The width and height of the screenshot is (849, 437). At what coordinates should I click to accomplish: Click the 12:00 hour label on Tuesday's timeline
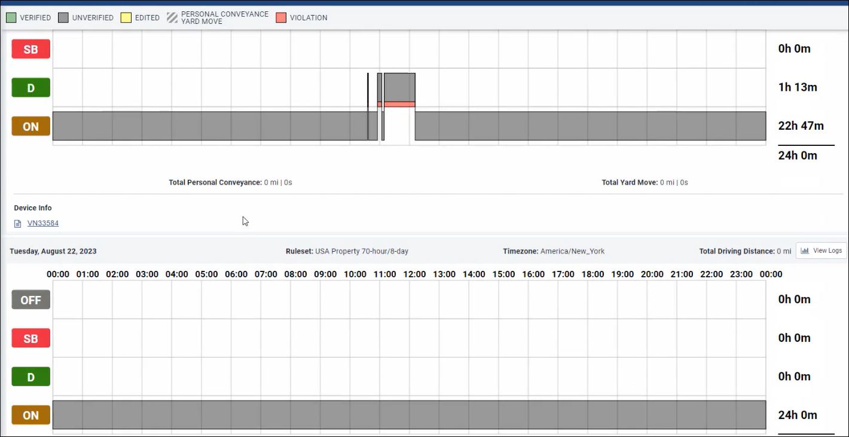point(414,274)
